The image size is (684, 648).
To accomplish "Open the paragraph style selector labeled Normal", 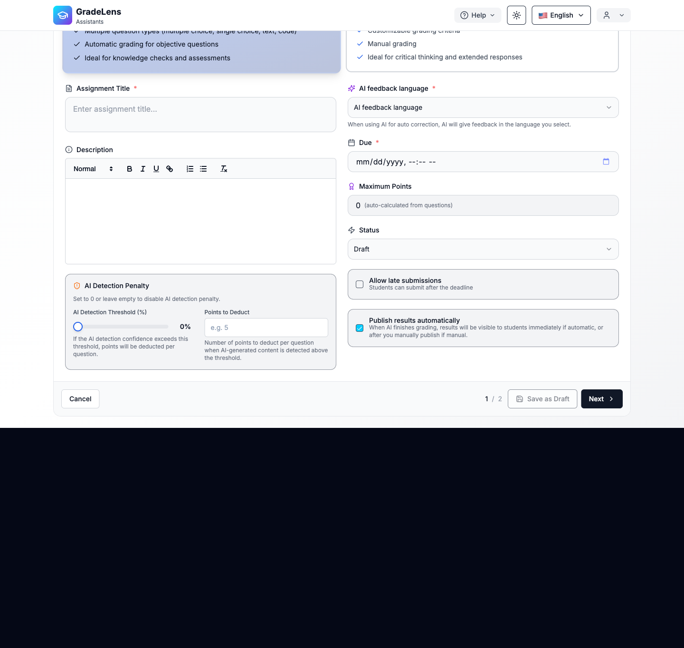I will pyautogui.click(x=93, y=169).
